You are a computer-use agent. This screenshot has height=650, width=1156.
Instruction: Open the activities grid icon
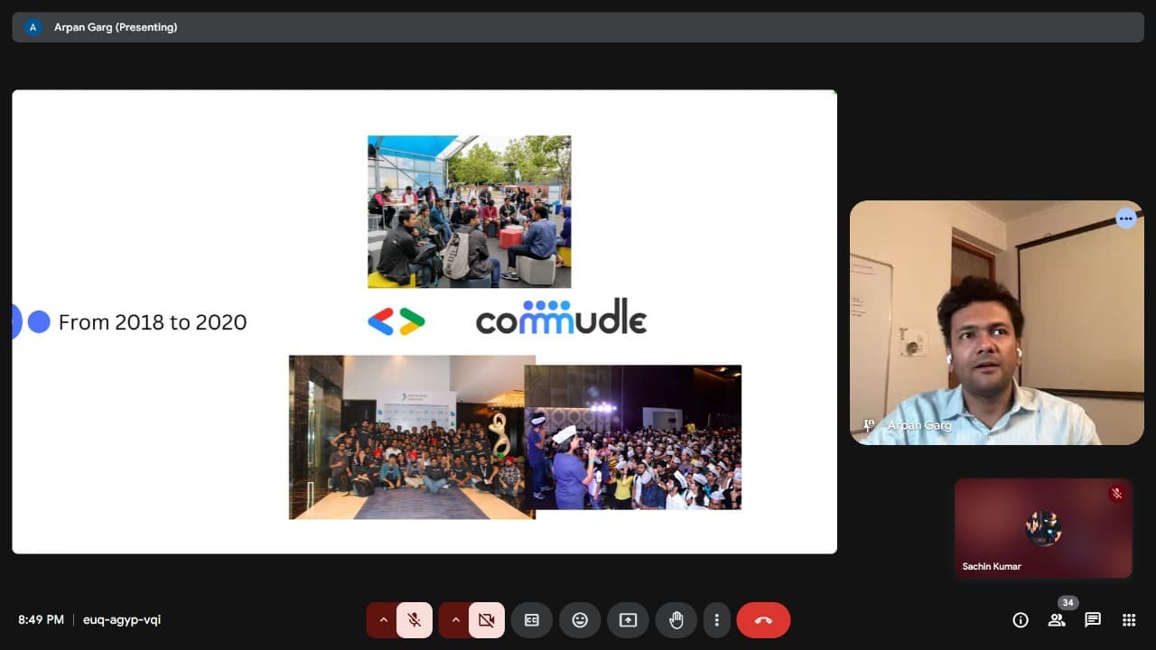1128,620
